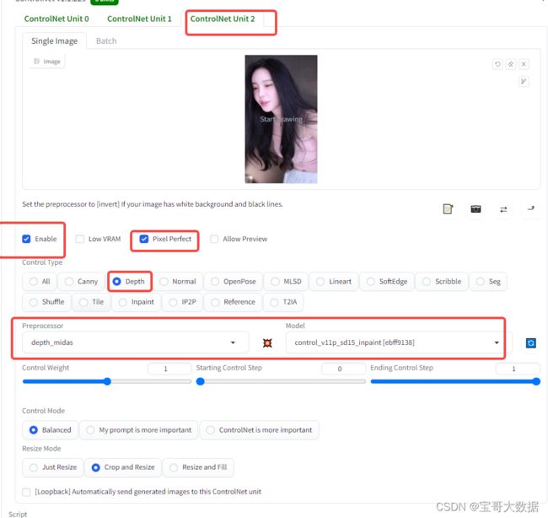
Task: Enable the Low VRAM checkbox
Action: (x=80, y=239)
